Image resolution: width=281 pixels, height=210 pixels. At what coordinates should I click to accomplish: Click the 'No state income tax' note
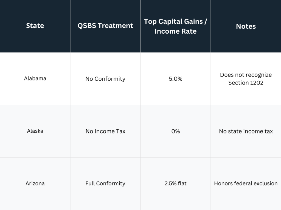click(246, 131)
